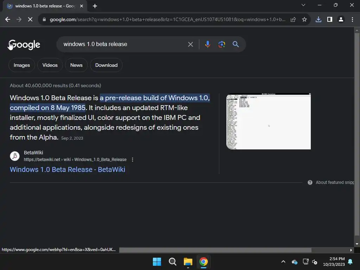This screenshot has height=270, width=360.
Task: Click into the Google search box
Action: tap(124, 44)
